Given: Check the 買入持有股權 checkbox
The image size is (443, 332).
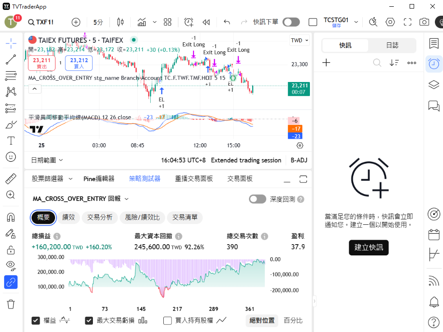Looking at the screenshot, I should pyautogui.click(x=167, y=321).
